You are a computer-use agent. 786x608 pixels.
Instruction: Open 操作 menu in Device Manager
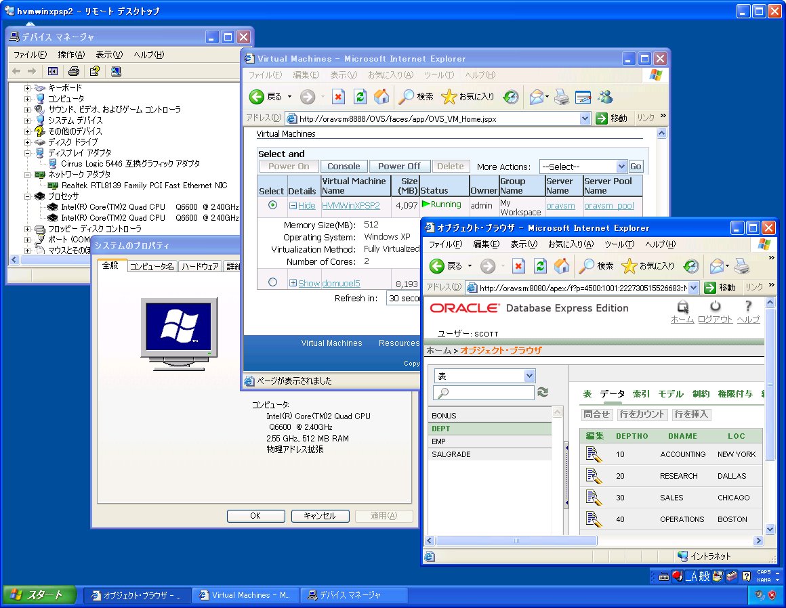[x=71, y=55]
